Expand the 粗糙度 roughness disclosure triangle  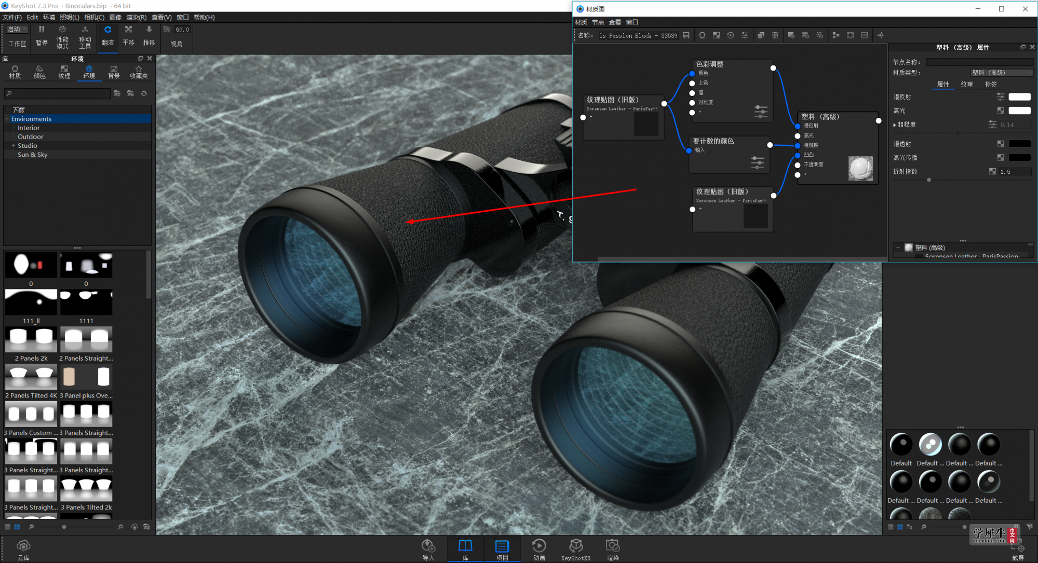(x=894, y=125)
